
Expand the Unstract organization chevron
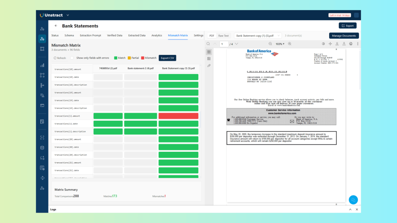(x=68, y=15)
